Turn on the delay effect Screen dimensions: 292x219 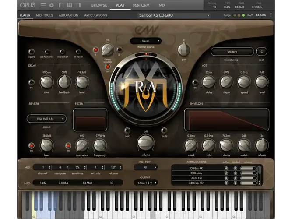31,82
